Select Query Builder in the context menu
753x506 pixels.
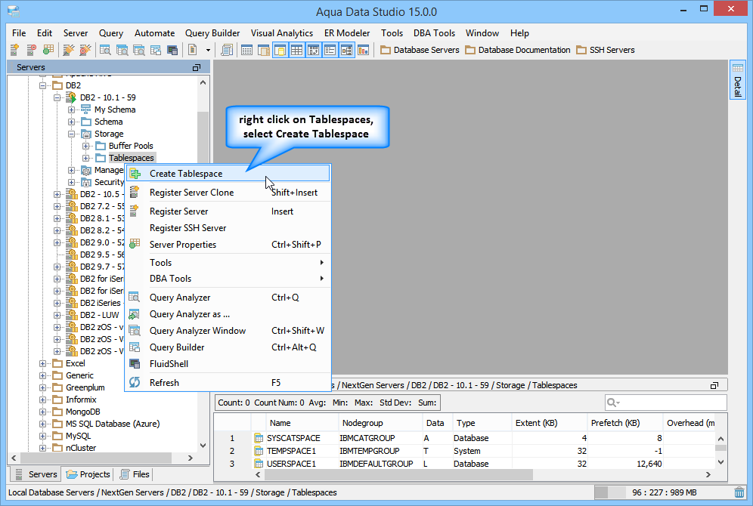point(228,347)
